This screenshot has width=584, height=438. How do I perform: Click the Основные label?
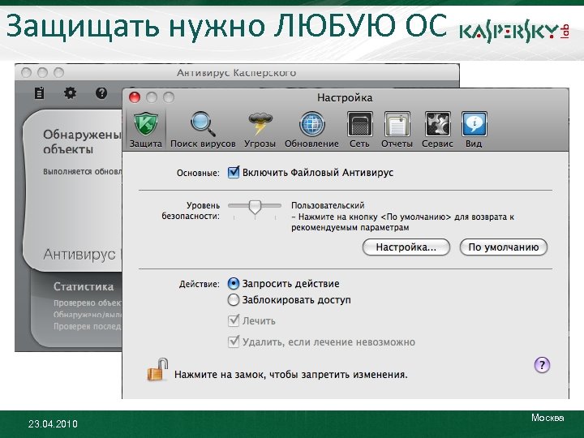[x=198, y=174]
